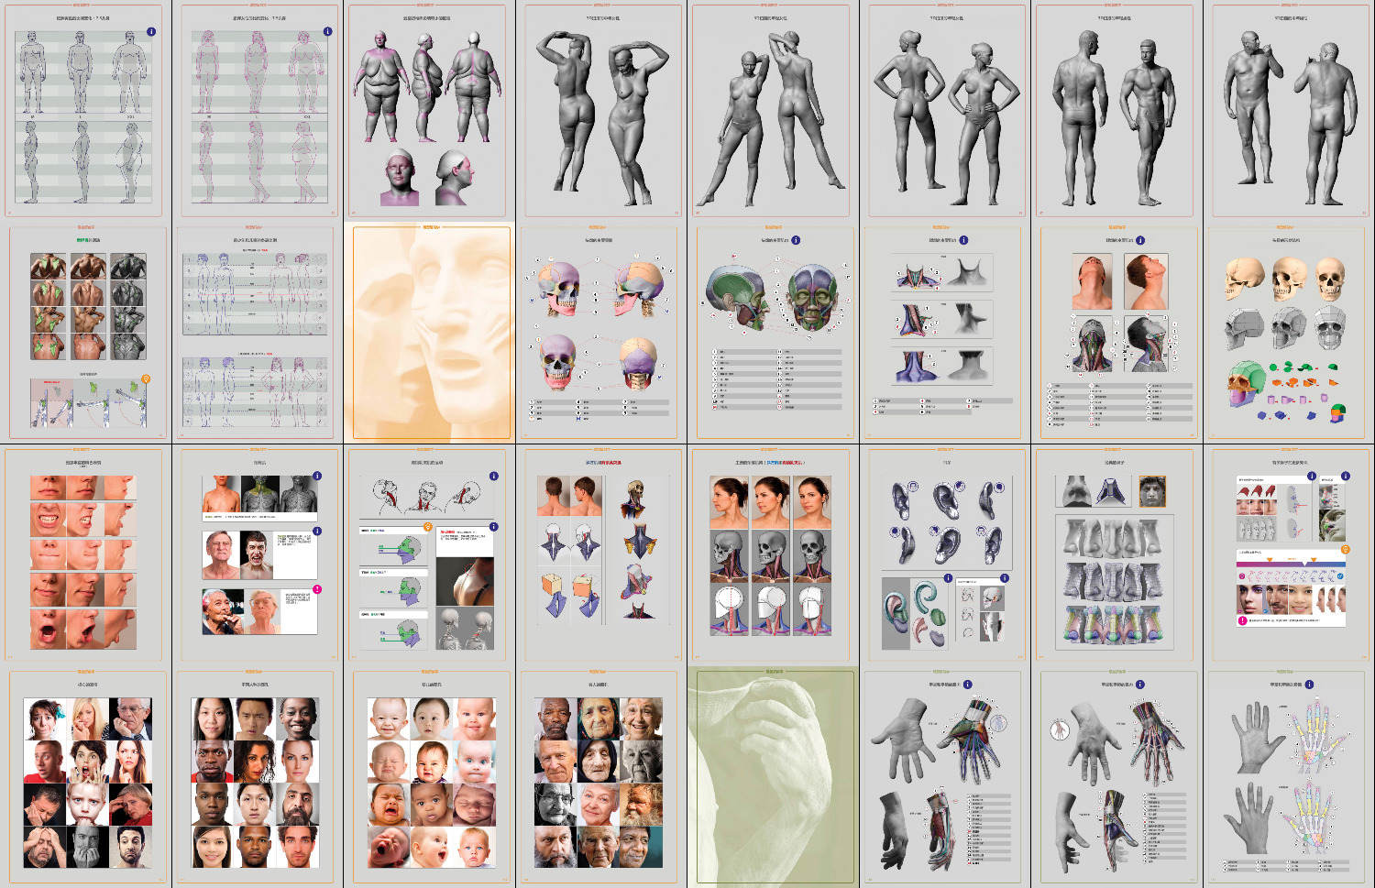
Task: Click the orange lightbulb icon on back muscles page
Action: coord(145,378)
